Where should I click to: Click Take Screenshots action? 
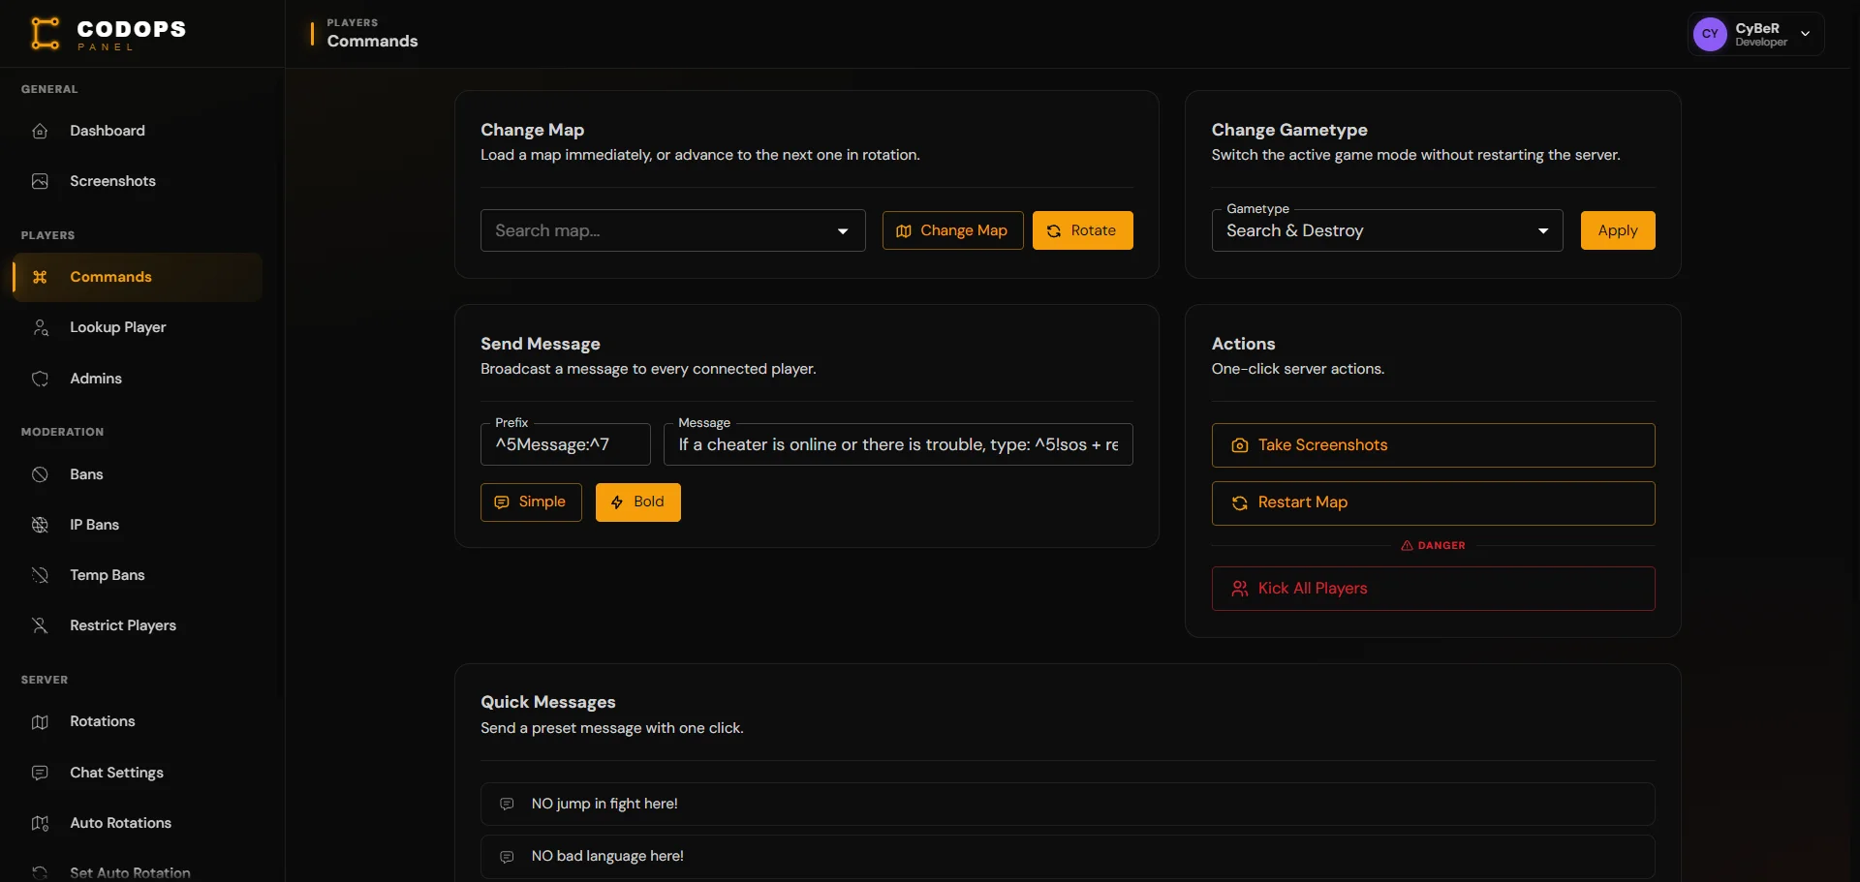(x=1433, y=445)
